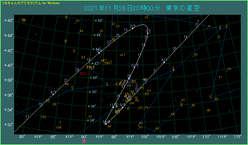Viewport: 248px width, 145px height.
Task: Click the 115° axis label at bottom
Action: tap(238, 137)
